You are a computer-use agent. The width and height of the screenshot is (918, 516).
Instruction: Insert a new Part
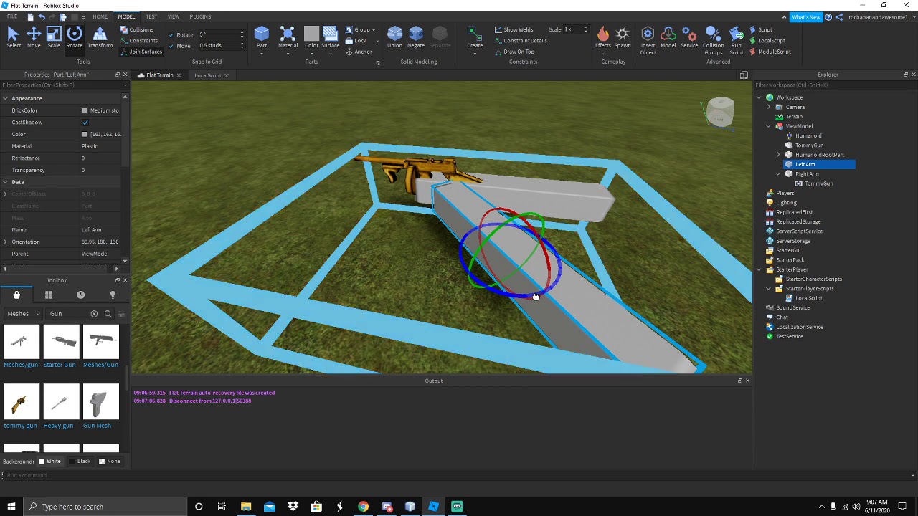(x=262, y=37)
